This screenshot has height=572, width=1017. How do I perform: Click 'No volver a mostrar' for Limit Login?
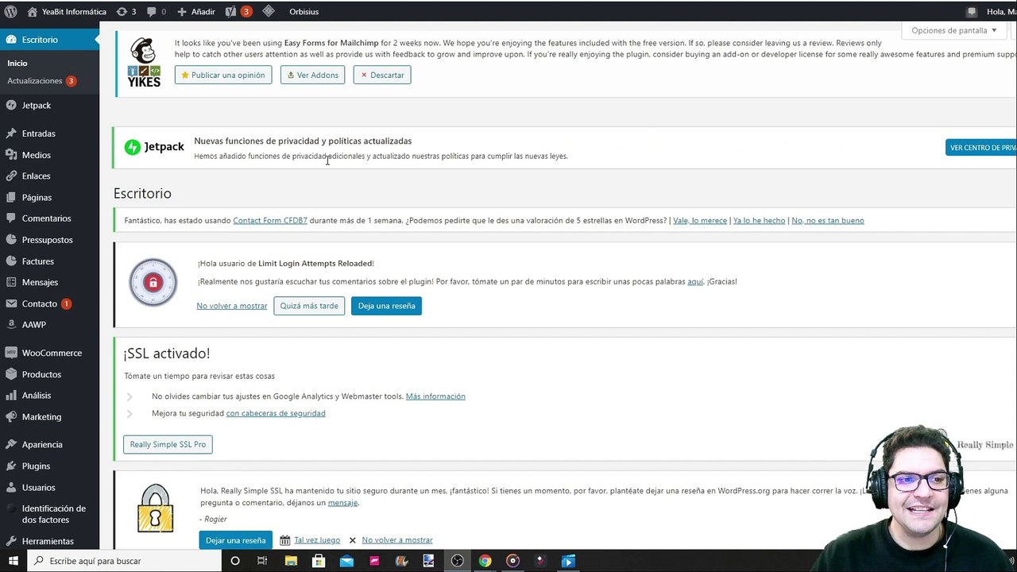tap(232, 306)
